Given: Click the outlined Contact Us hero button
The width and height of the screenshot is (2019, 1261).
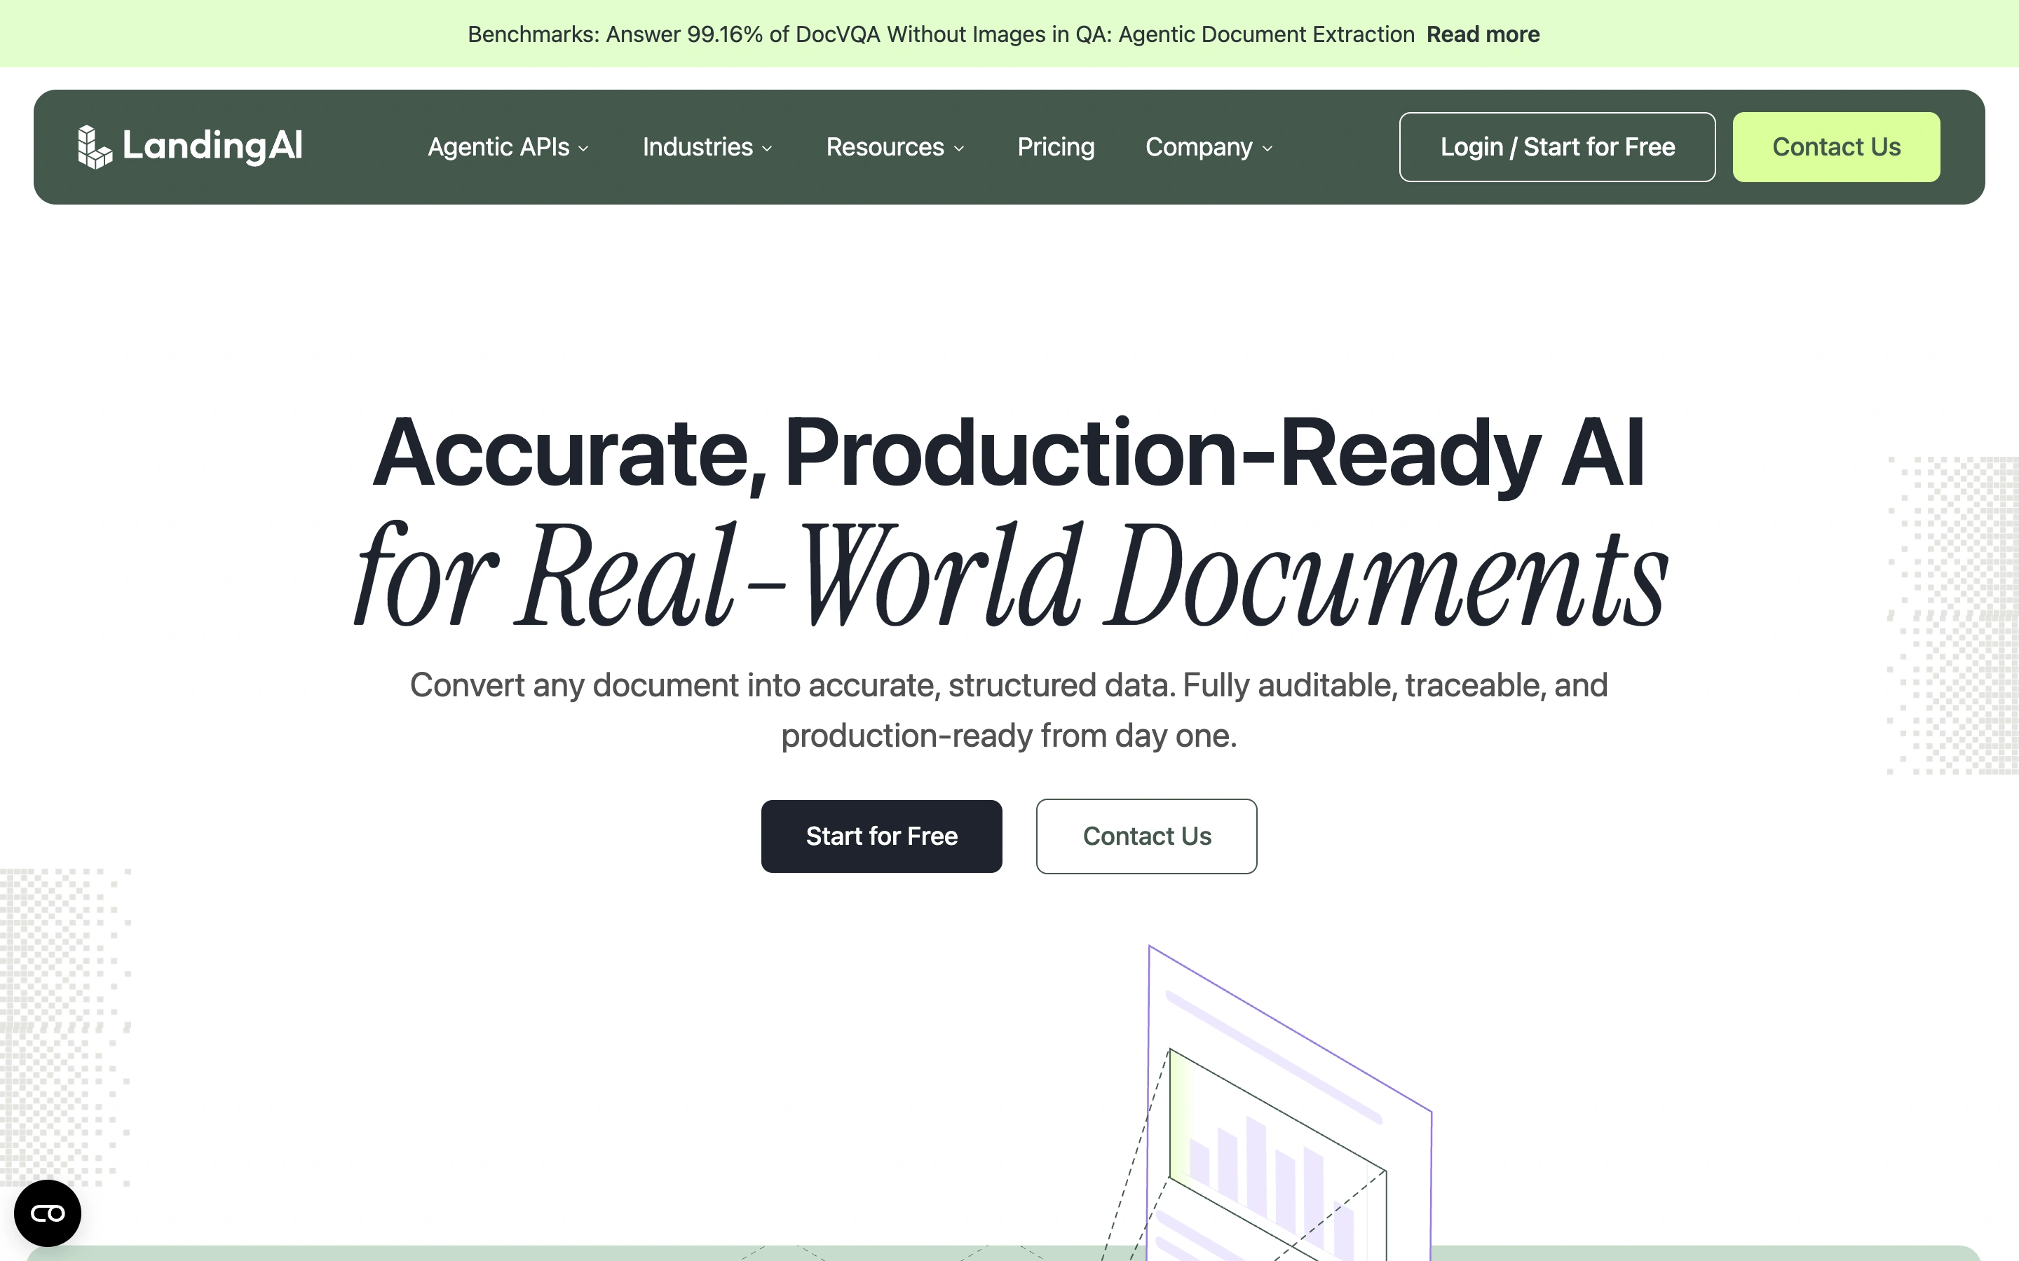Looking at the screenshot, I should coord(1146,836).
